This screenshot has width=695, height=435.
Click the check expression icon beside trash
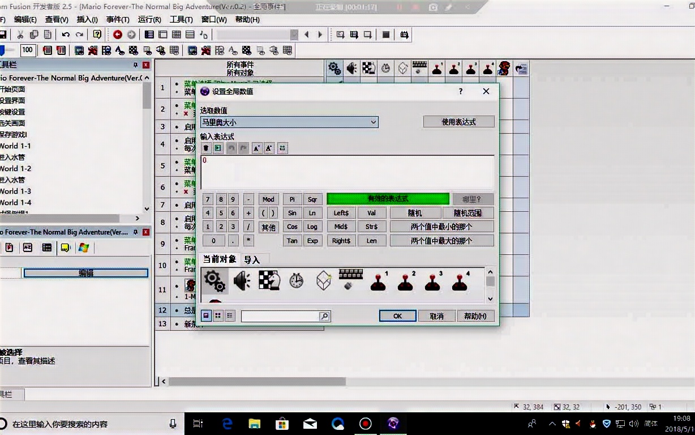[218, 148]
